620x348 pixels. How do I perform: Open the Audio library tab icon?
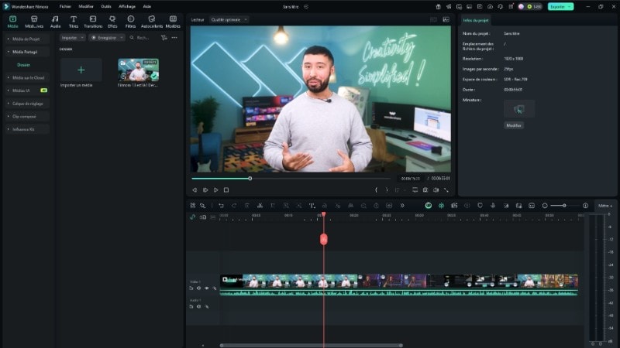55,22
